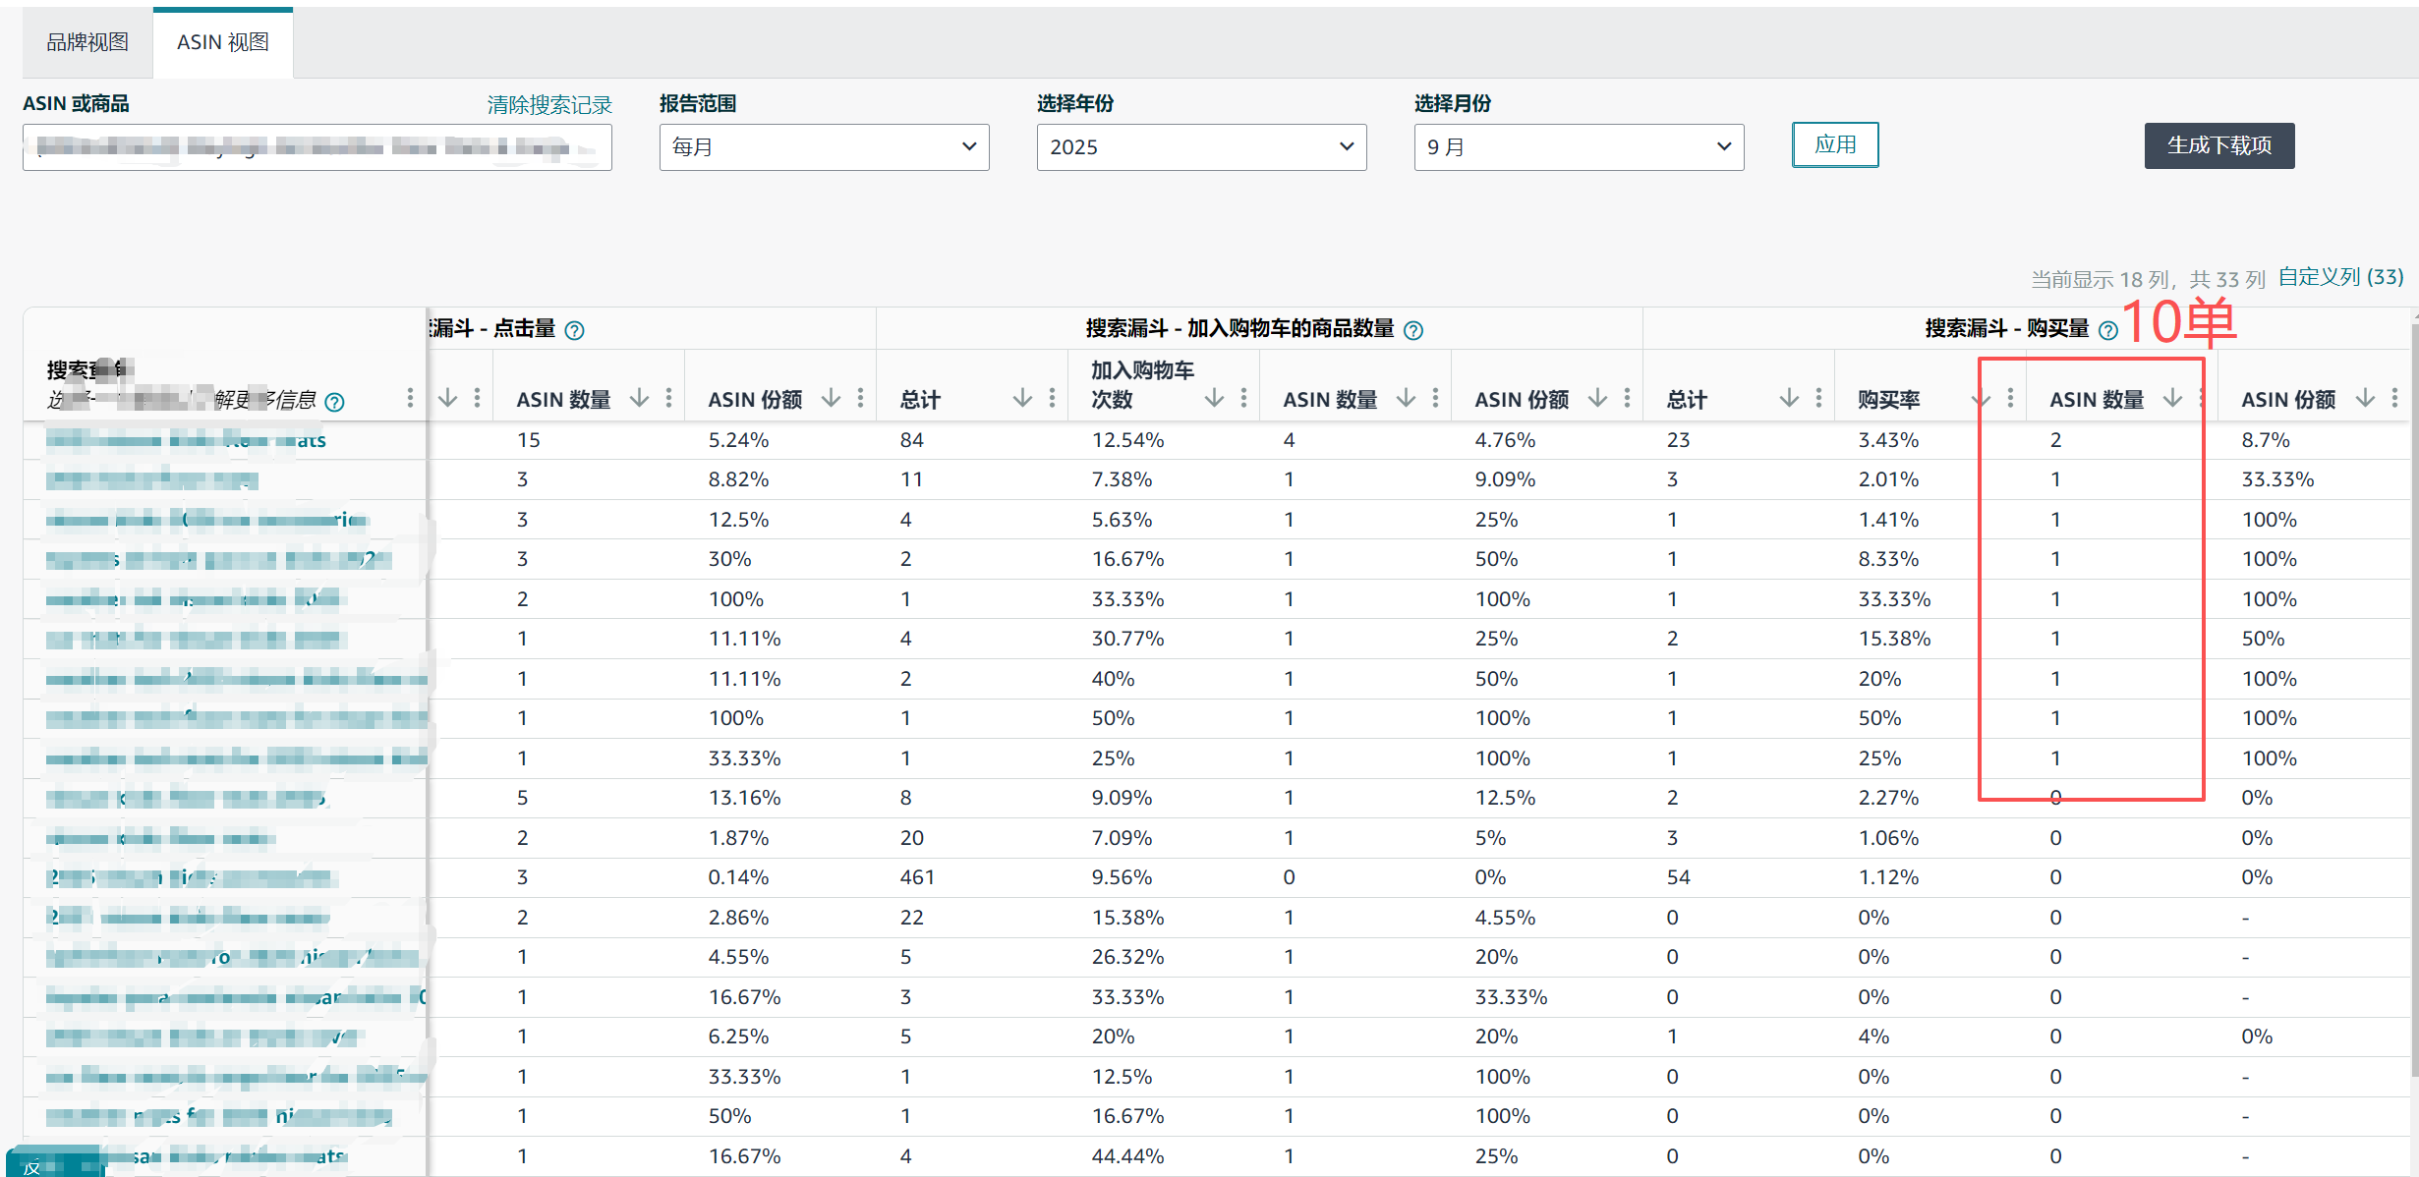Sort rightmost ASIN 份额 column
The width and height of the screenshot is (2419, 1177).
2365,398
